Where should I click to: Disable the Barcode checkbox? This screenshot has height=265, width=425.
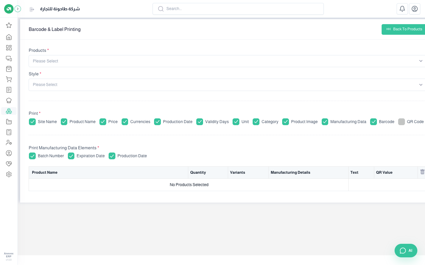(x=373, y=122)
